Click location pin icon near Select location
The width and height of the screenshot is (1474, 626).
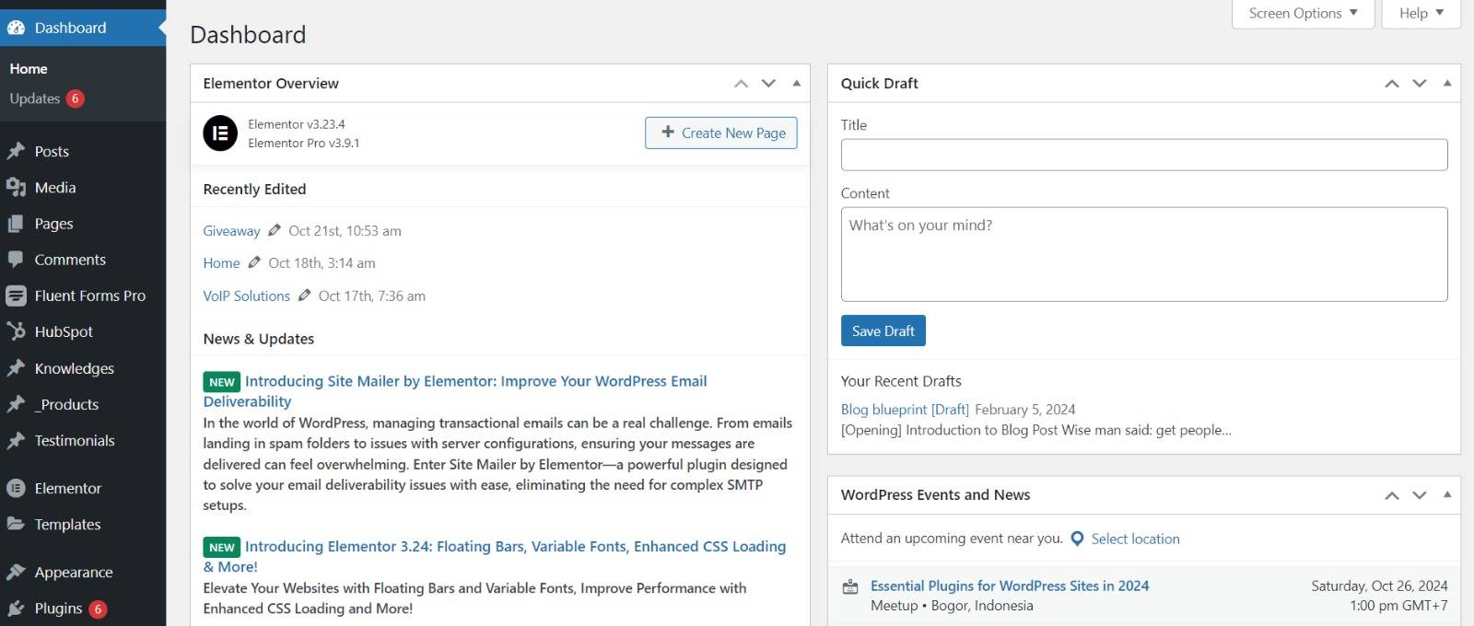click(1077, 539)
